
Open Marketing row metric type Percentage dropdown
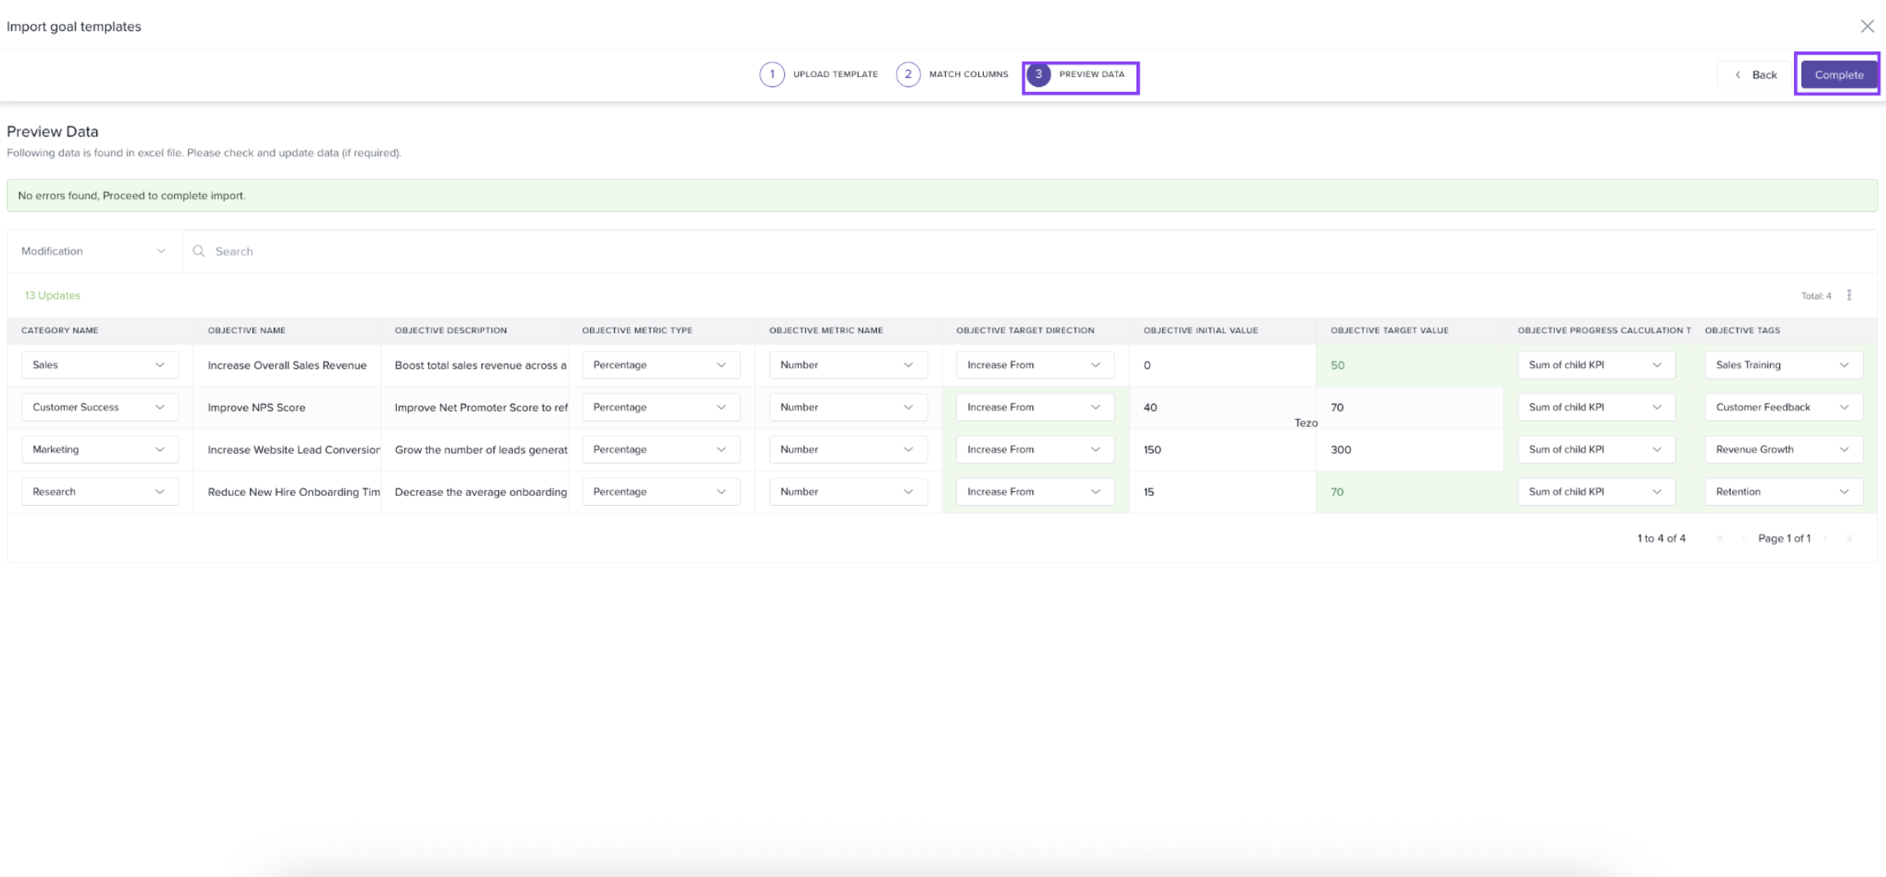click(660, 450)
